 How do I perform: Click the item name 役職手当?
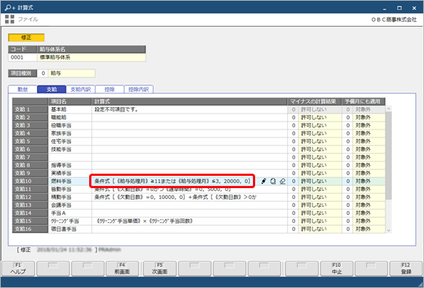pos(61,125)
